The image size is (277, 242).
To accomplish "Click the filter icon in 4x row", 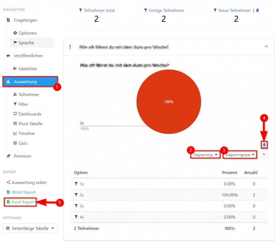I will (76, 217).
